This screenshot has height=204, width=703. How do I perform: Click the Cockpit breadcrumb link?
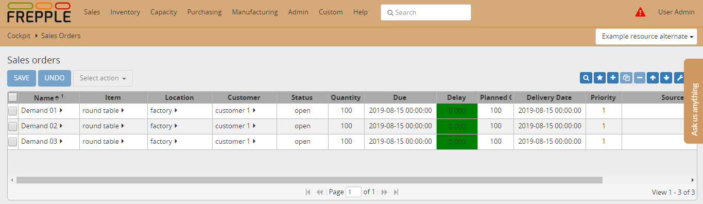click(x=20, y=36)
